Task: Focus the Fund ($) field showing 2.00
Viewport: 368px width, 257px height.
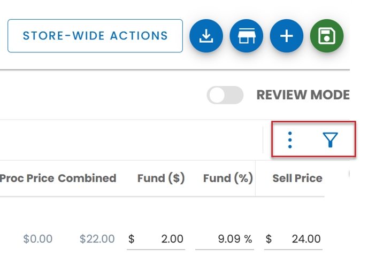Action: pos(162,239)
